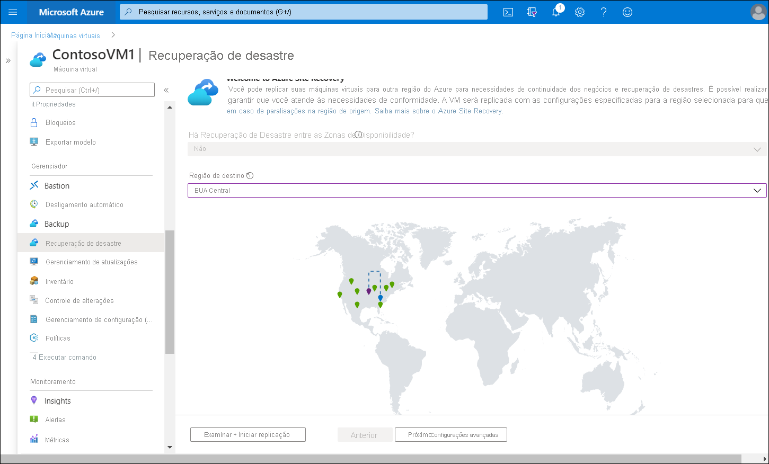
Task: Click the purple source region map pin
Action: (x=369, y=291)
